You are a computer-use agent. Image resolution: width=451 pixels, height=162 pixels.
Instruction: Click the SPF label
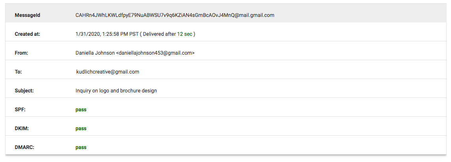click(x=20, y=110)
